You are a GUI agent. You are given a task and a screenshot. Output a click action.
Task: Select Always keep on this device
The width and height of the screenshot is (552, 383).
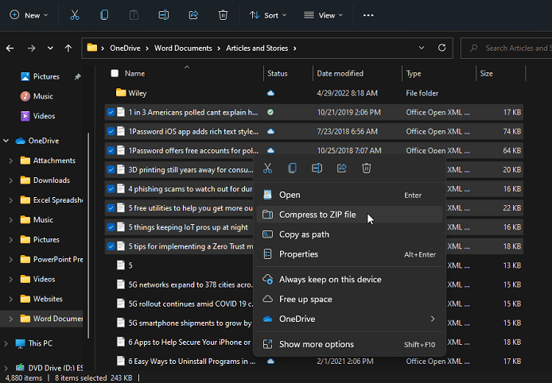(349, 279)
